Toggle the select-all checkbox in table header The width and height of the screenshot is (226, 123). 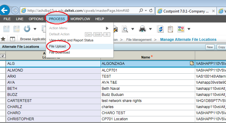[x=2, y=56]
